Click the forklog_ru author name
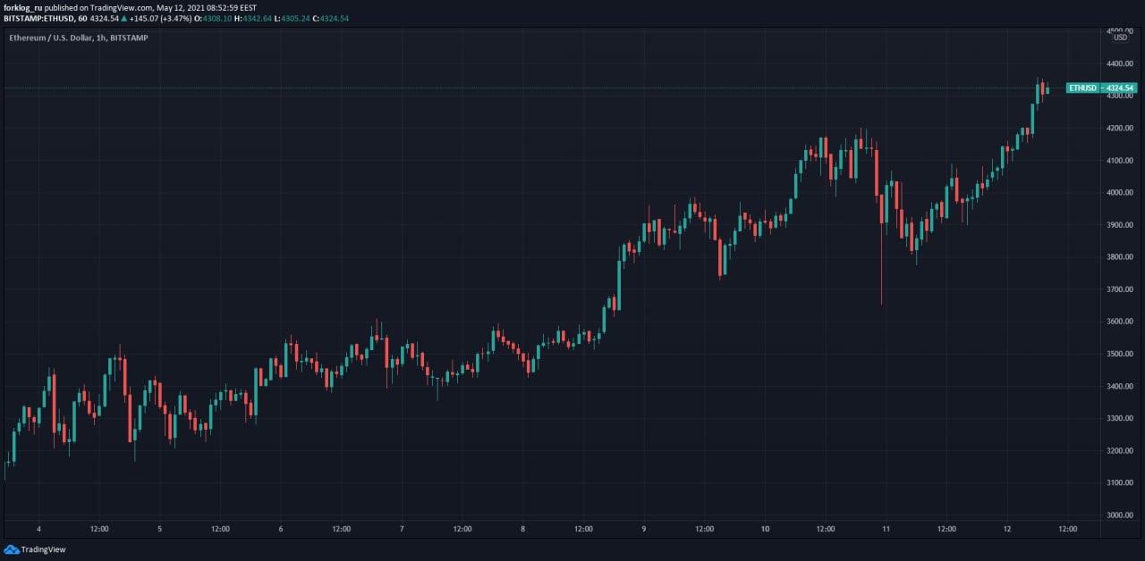The image size is (1145, 561). (x=23, y=7)
